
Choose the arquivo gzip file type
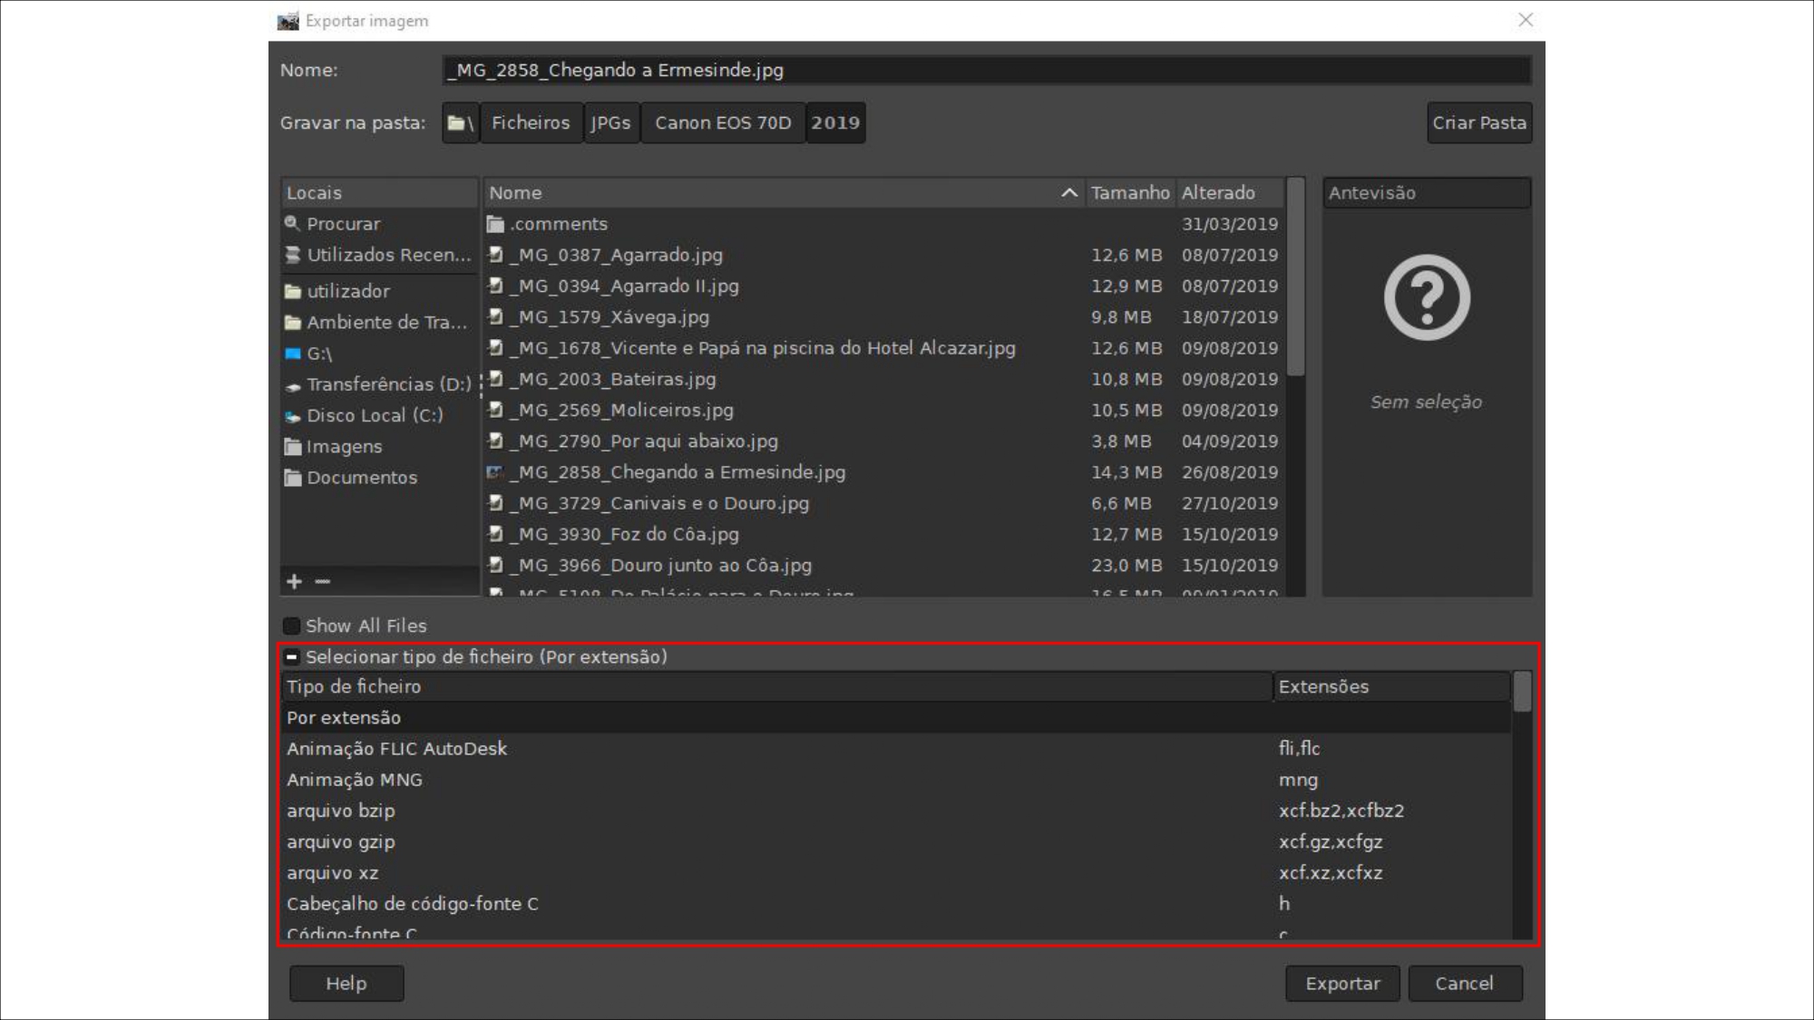(341, 841)
